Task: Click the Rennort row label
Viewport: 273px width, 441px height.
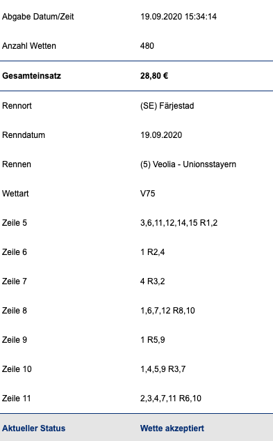Action: pos(17,106)
